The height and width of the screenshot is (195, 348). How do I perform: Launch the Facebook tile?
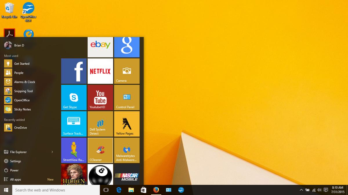click(x=74, y=71)
